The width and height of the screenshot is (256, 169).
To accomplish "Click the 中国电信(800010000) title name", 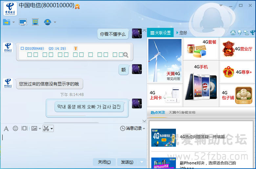I will click(x=47, y=5).
